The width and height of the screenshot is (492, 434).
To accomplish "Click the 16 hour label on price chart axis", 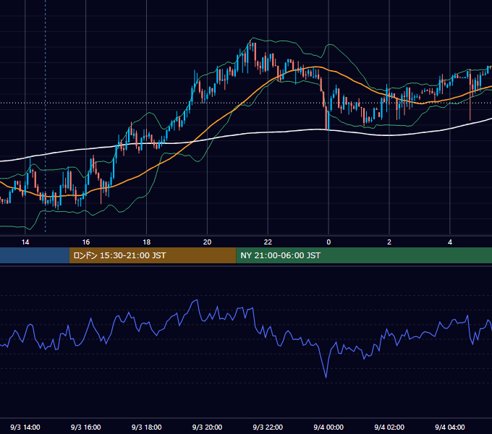I will [85, 242].
